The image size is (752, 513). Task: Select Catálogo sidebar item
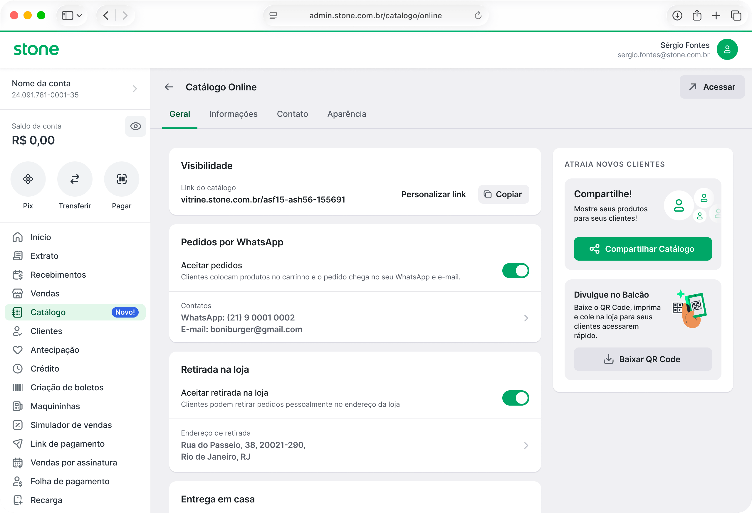coord(75,312)
